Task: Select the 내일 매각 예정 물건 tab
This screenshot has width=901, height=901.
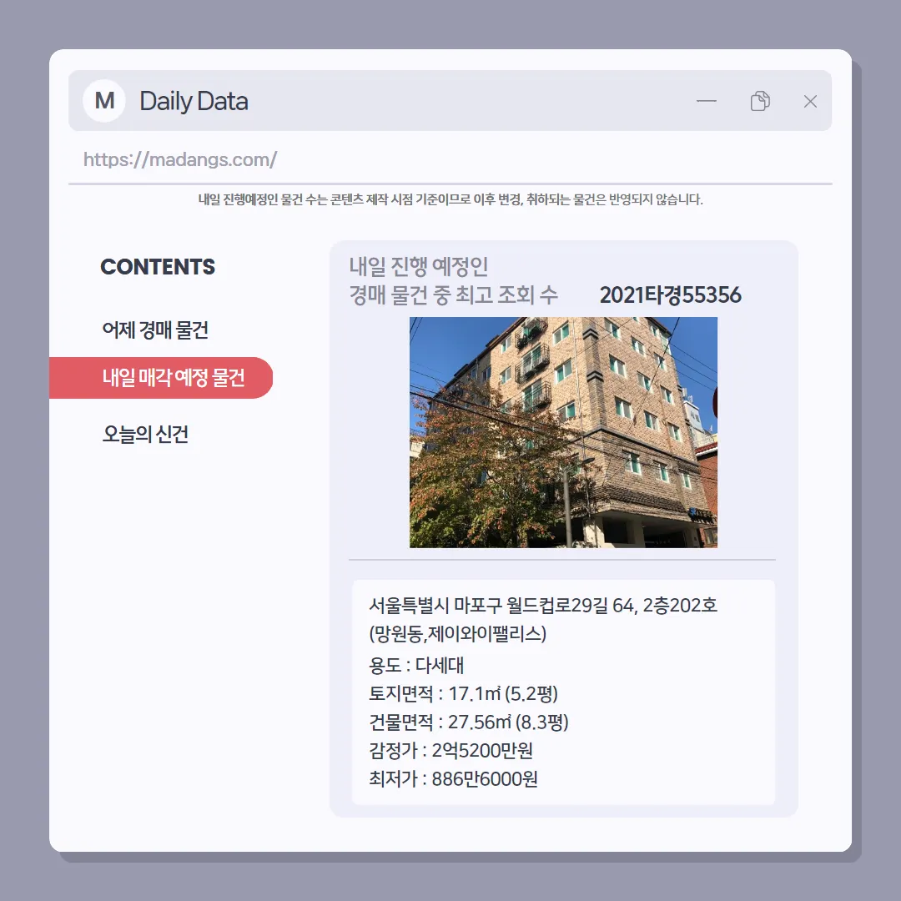Action: 161,378
